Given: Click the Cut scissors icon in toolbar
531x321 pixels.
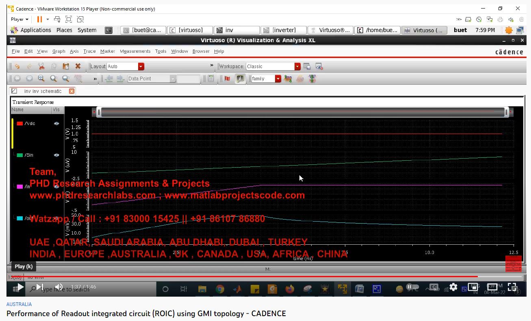Looking at the screenshot, I should [41, 67].
